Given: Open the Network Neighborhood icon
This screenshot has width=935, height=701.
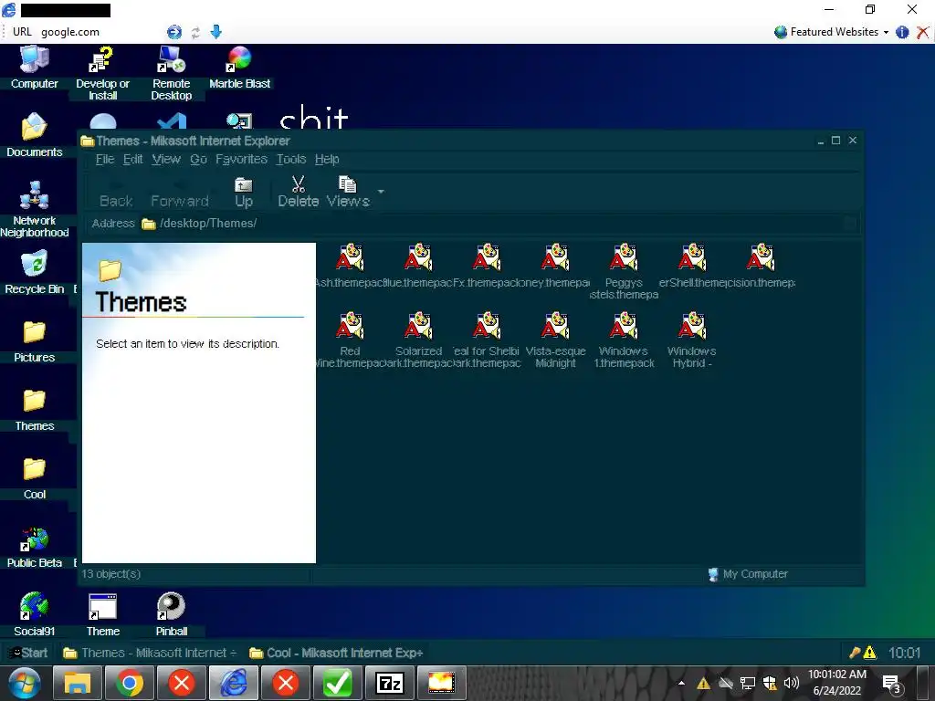Looking at the screenshot, I should (34, 209).
